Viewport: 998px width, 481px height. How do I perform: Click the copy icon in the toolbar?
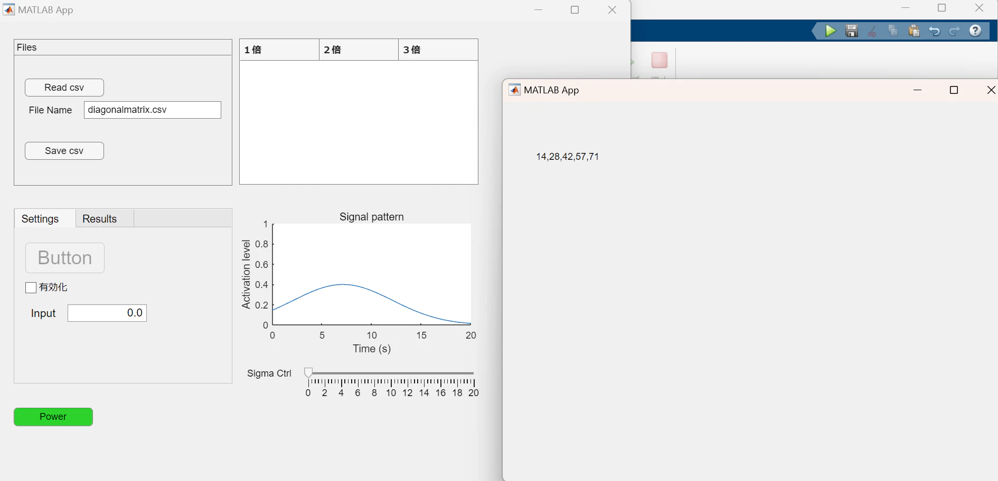[x=893, y=31]
